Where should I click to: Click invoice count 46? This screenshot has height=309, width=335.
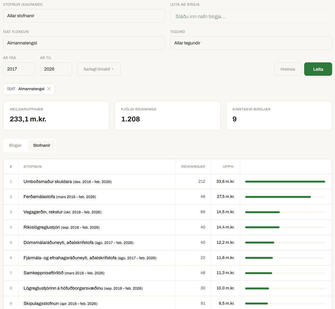tap(203, 197)
